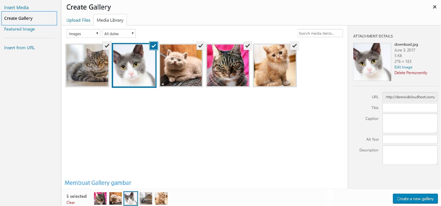The image size is (441, 206).
Task: Click the 5 KB file size text
Action: 398,56
